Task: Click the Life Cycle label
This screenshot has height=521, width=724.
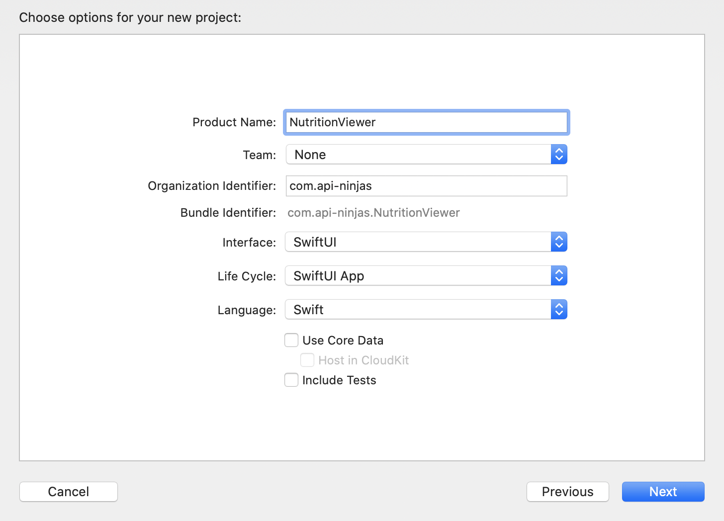Action: (247, 276)
